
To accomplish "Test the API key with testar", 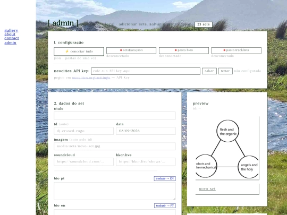I will coord(225,71).
